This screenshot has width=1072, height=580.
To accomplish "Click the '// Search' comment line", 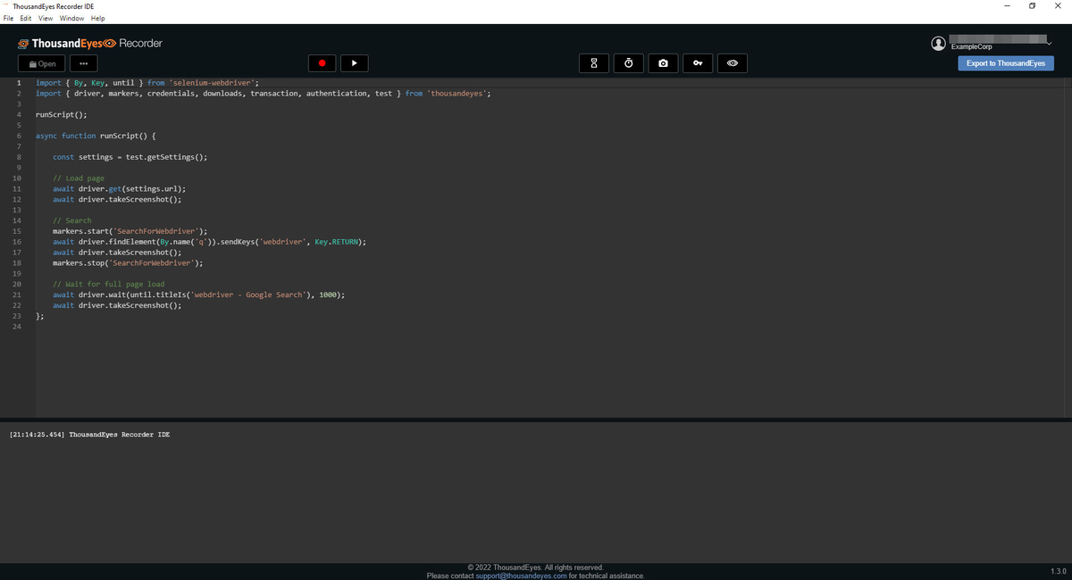I will pos(71,220).
